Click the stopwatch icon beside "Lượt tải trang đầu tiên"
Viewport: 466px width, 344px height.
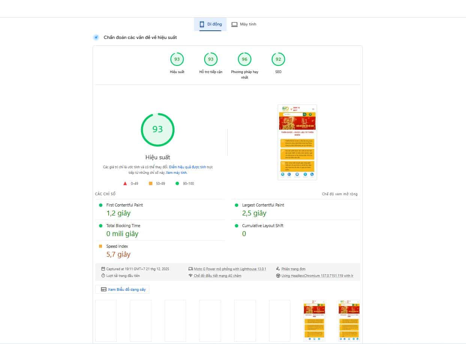pyautogui.click(x=103, y=275)
